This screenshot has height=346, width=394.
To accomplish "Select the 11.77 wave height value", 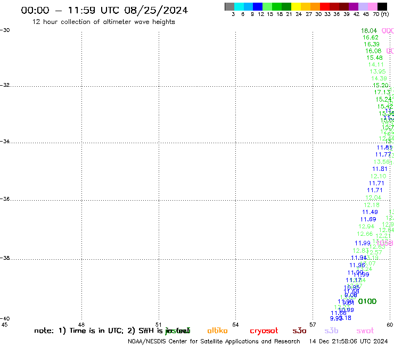I will pyautogui.click(x=383, y=154).
